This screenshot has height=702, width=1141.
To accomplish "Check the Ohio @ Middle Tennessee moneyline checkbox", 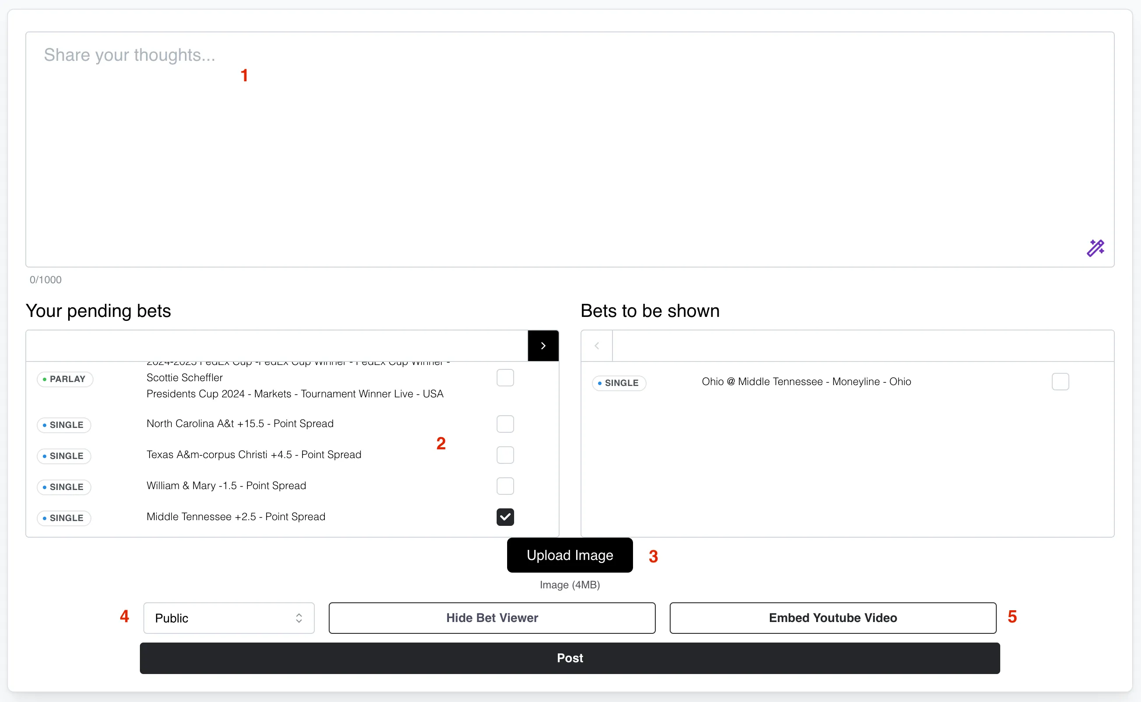I will click(1061, 382).
